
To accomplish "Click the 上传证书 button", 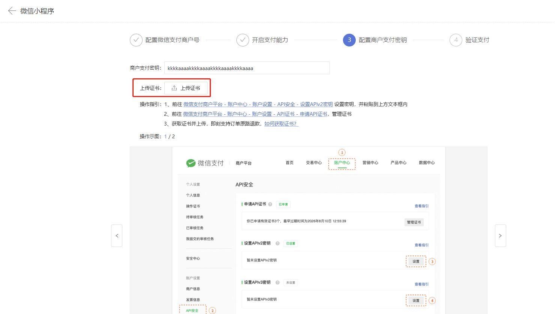I will click(186, 88).
